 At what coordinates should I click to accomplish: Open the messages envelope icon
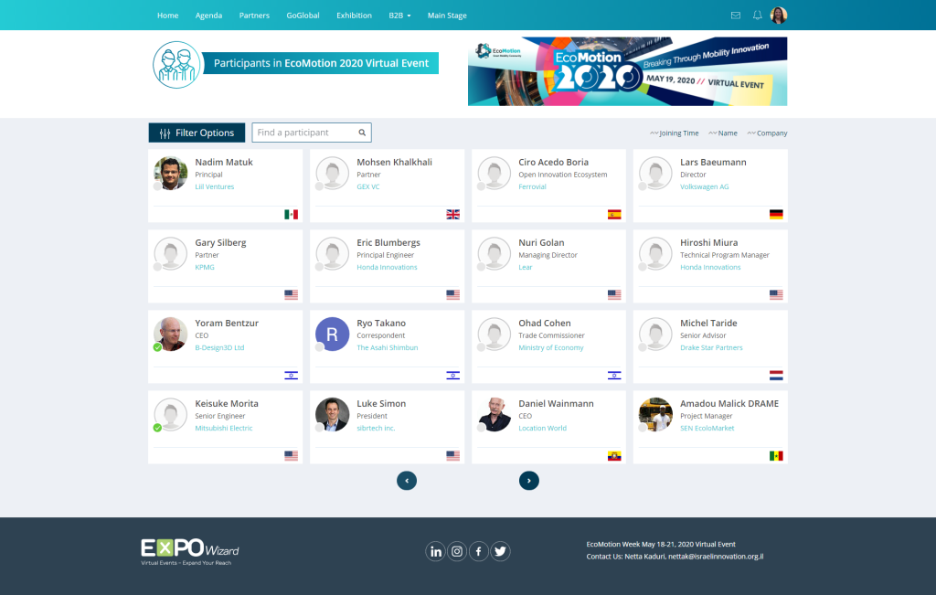coord(736,16)
